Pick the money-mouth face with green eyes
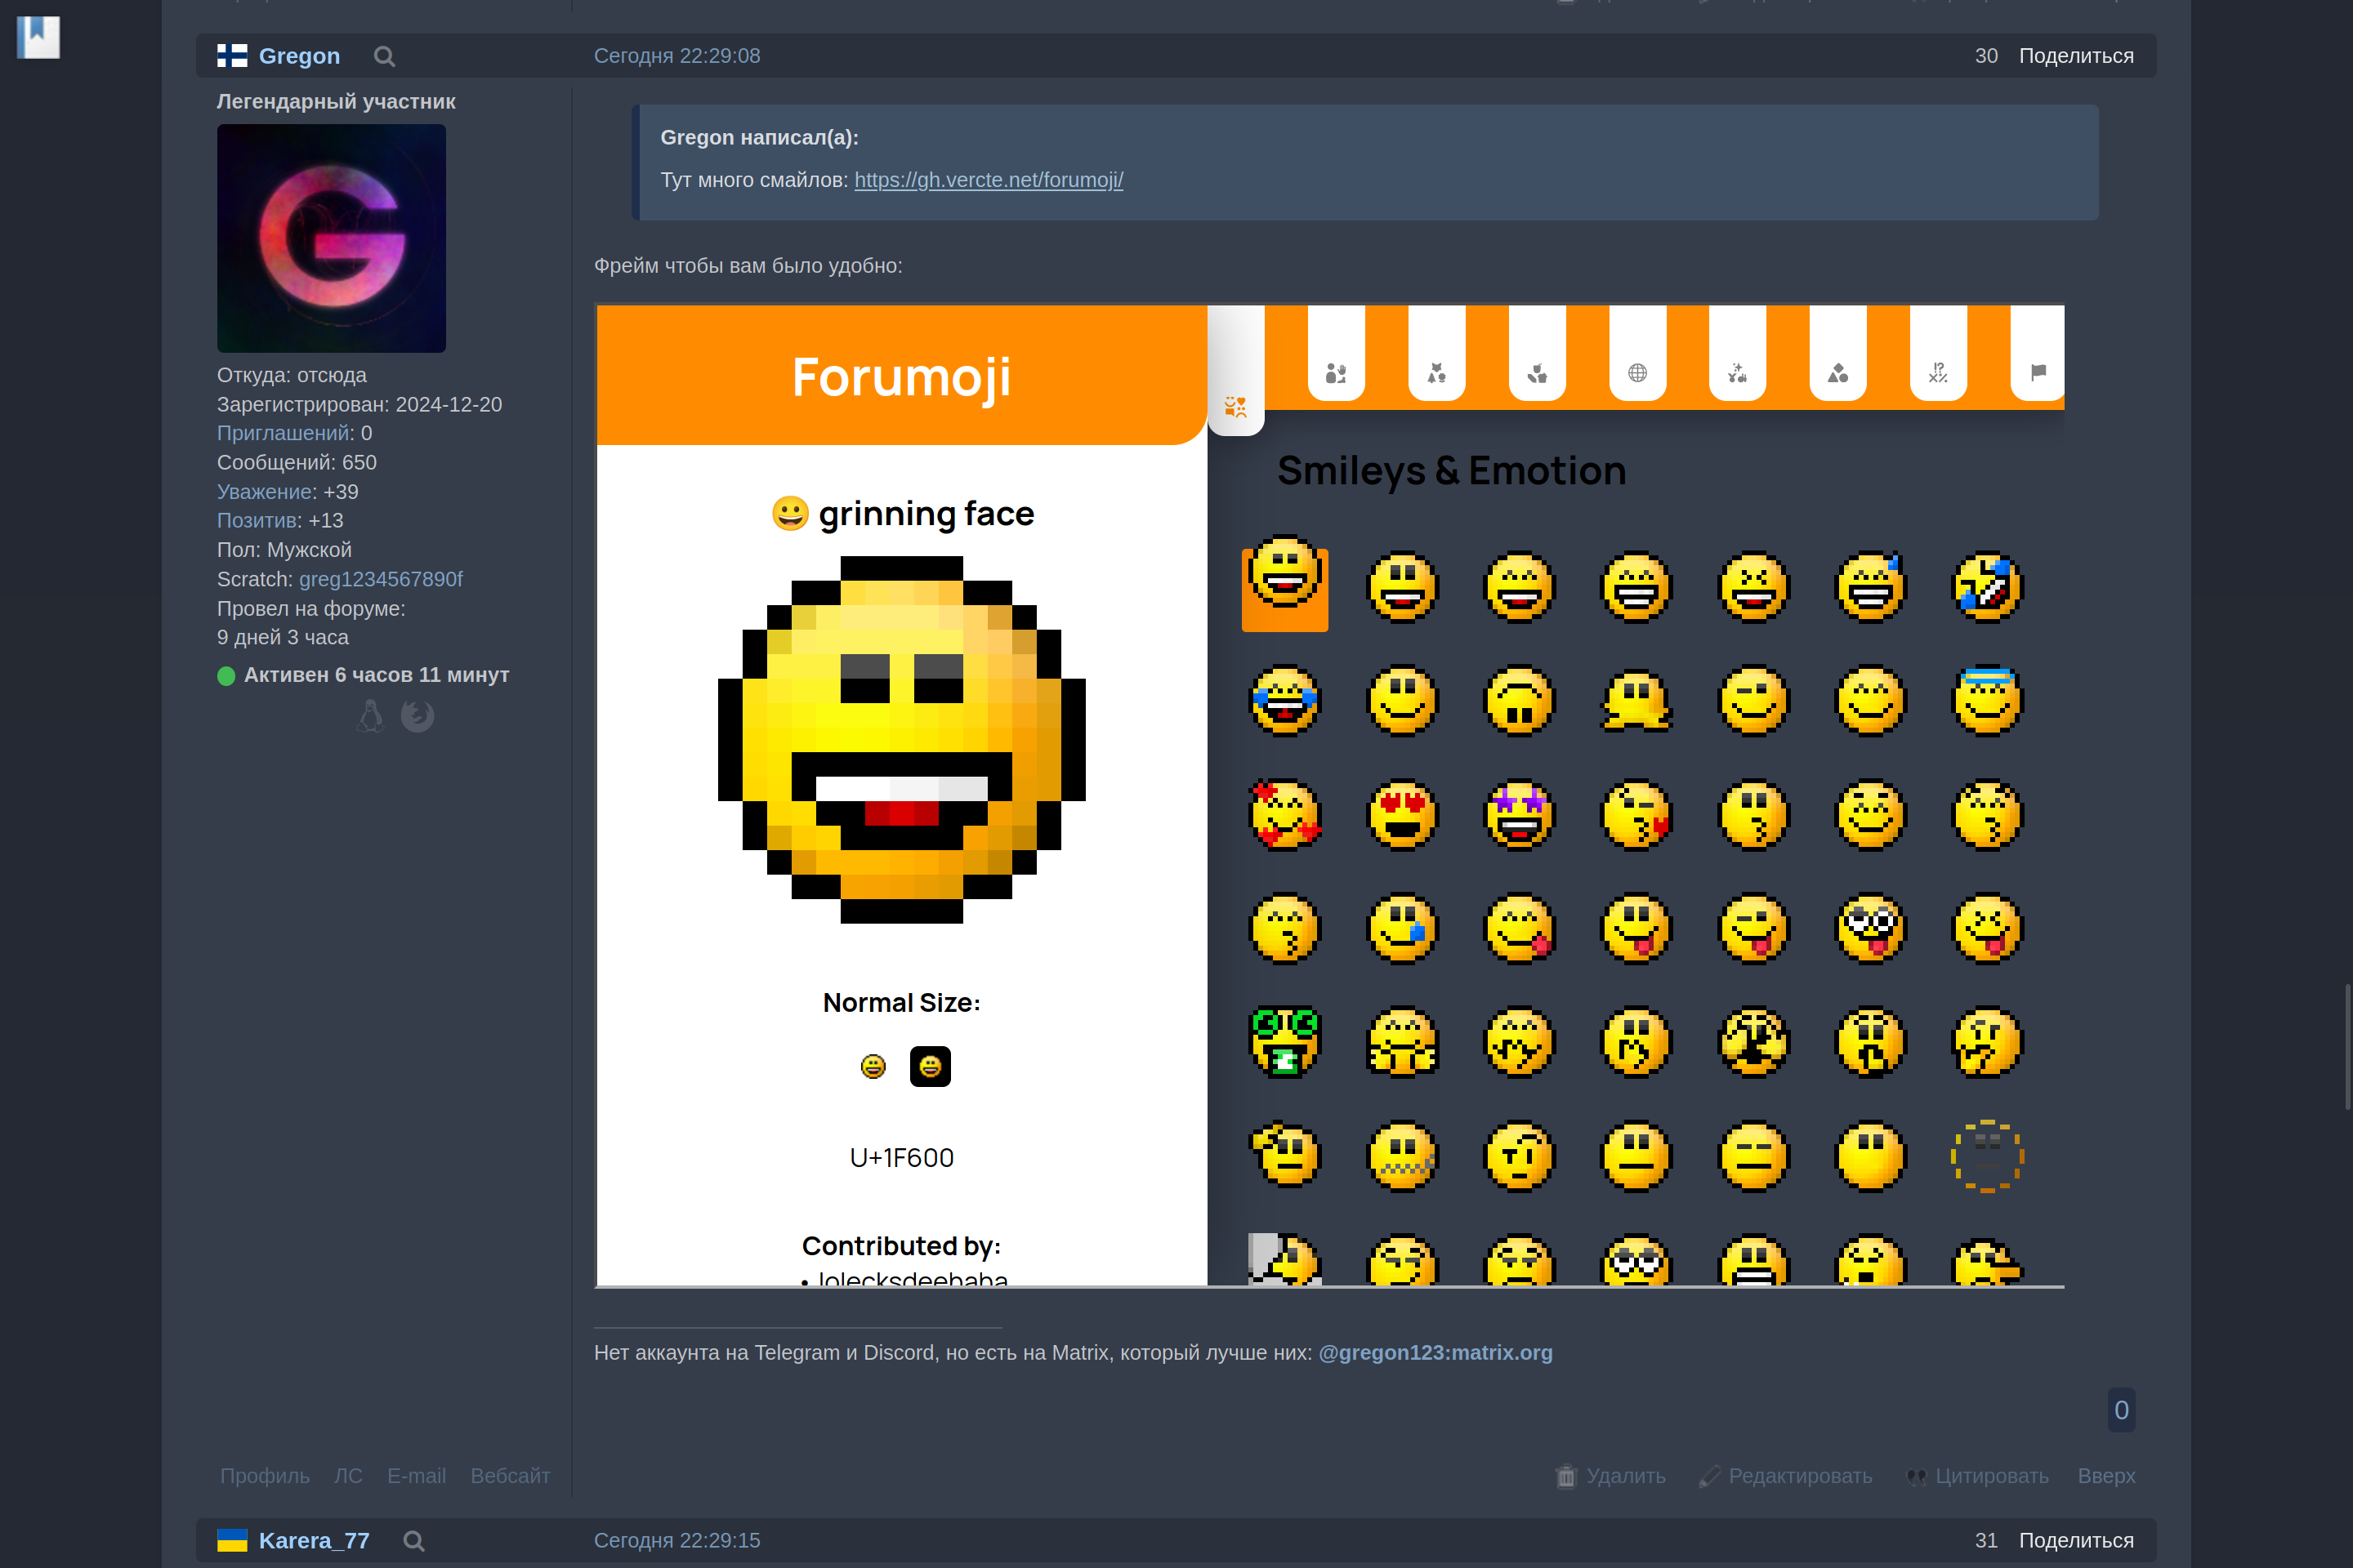This screenshot has width=2353, height=1568. tap(1284, 1042)
